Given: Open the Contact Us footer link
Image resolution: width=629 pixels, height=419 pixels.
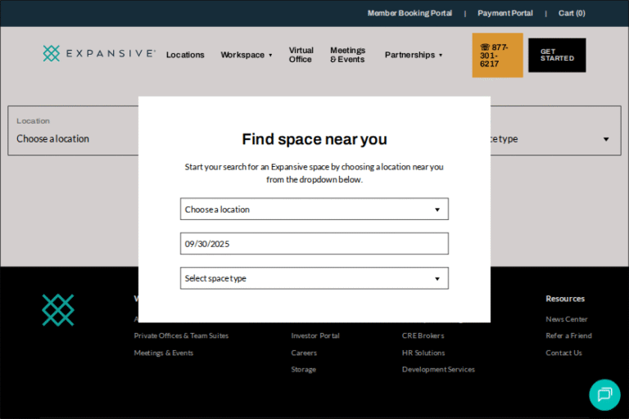Looking at the screenshot, I should [x=563, y=353].
